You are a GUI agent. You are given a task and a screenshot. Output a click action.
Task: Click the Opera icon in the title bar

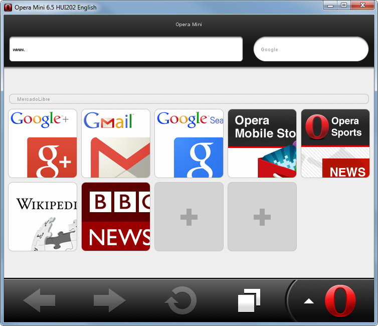pyautogui.click(x=8, y=8)
